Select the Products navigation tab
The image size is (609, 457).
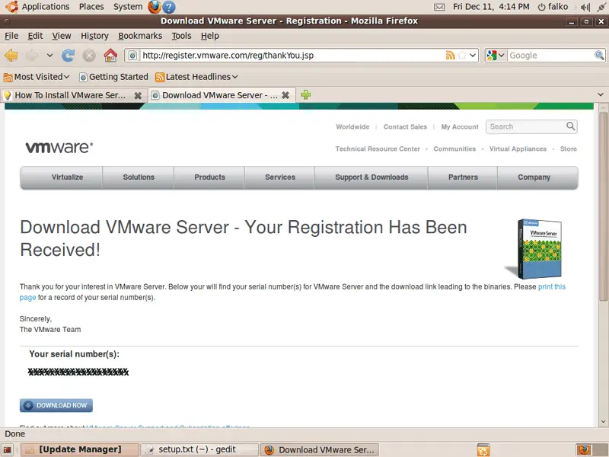209,177
